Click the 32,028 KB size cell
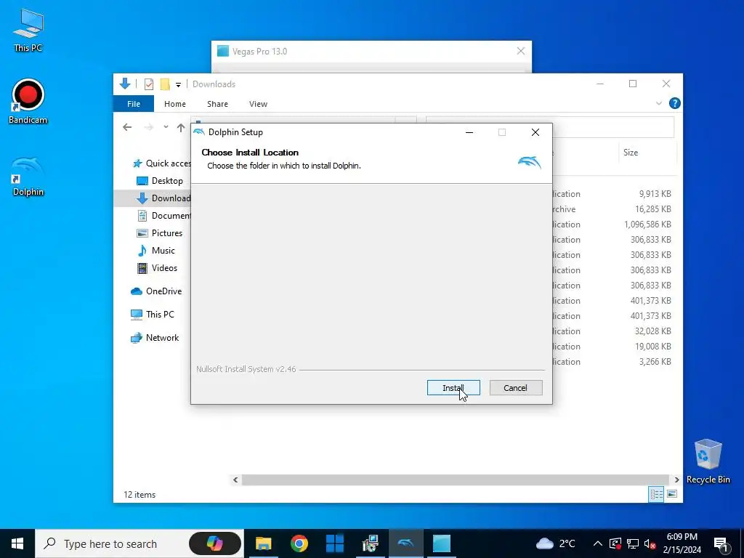The image size is (744, 558). point(653,331)
